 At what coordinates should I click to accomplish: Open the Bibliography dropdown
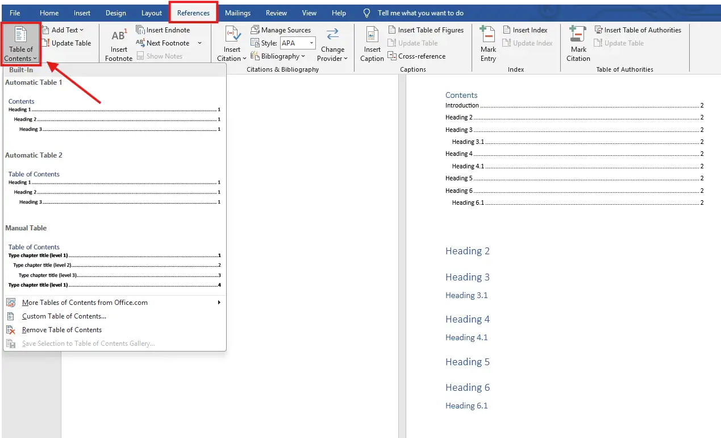point(278,56)
